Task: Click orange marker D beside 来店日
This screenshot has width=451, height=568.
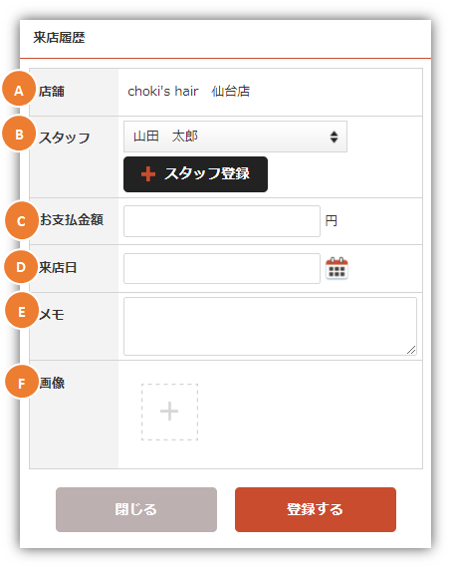Action: pyautogui.click(x=21, y=267)
